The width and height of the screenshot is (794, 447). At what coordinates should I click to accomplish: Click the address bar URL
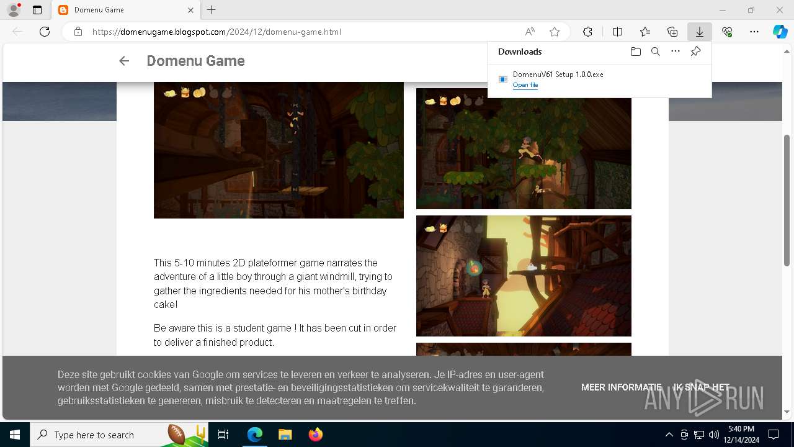(216, 32)
